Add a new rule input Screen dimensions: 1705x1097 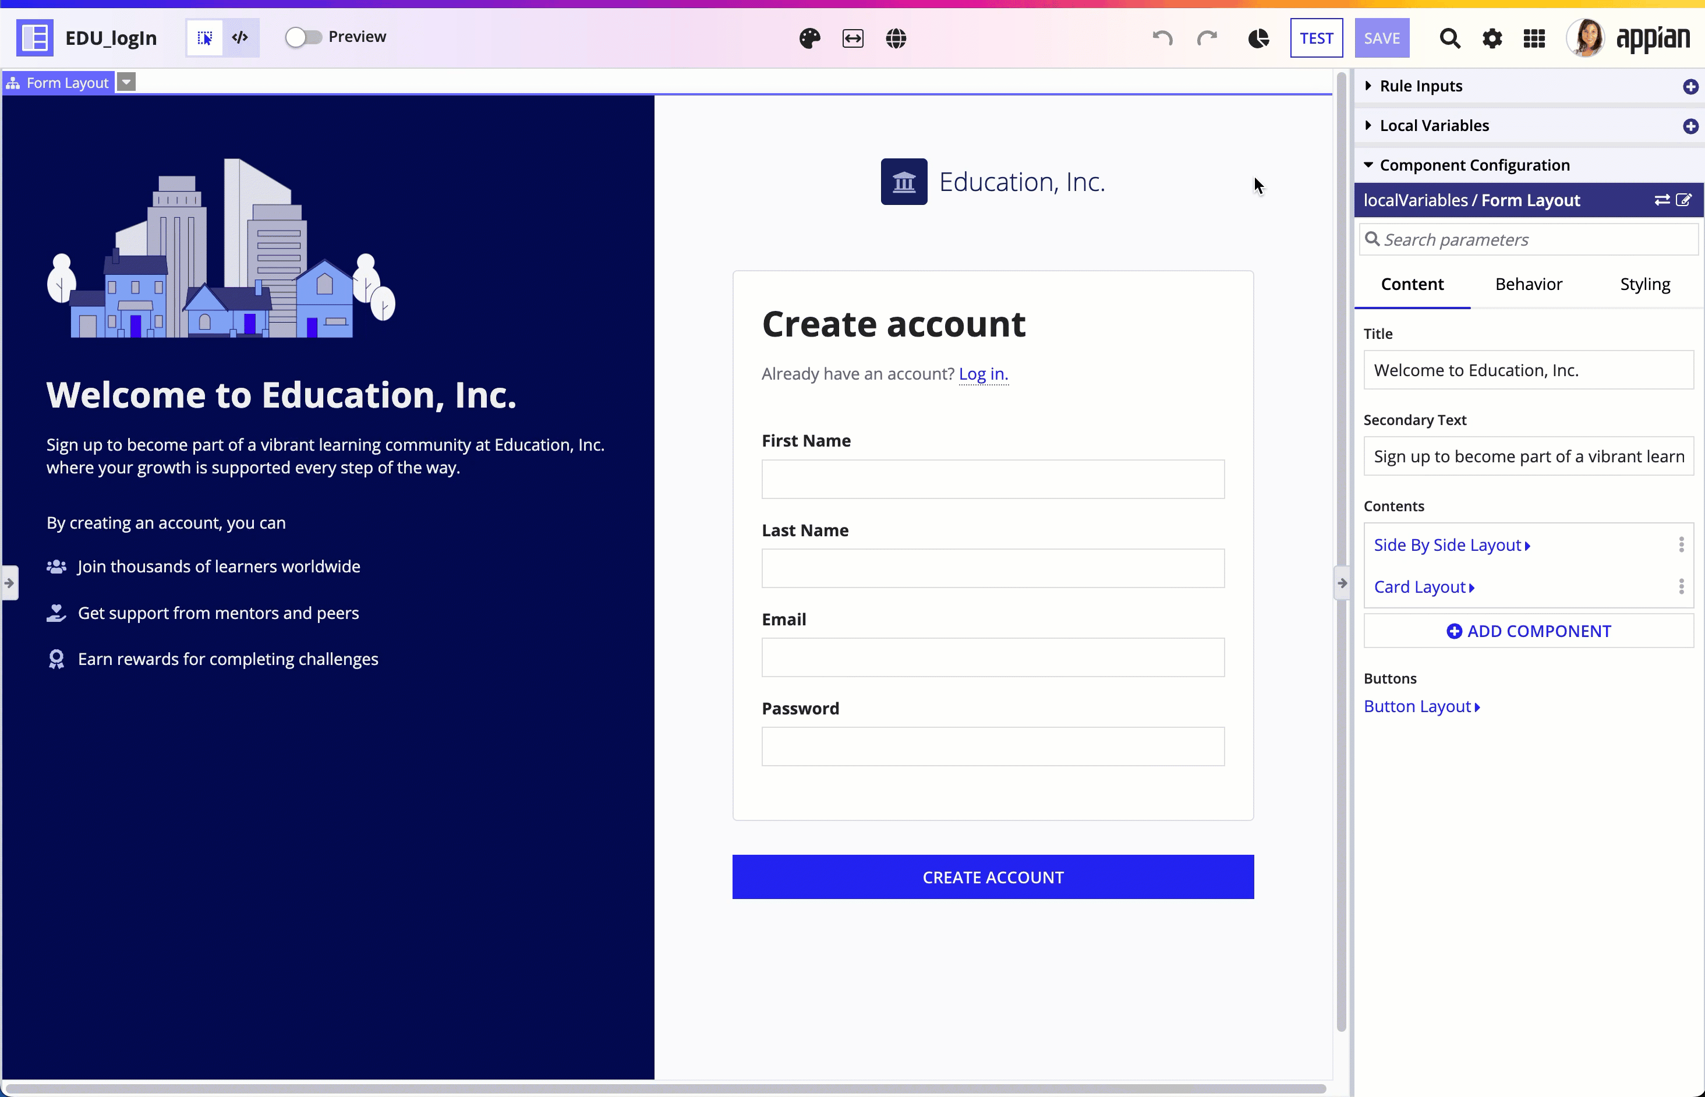(x=1690, y=87)
